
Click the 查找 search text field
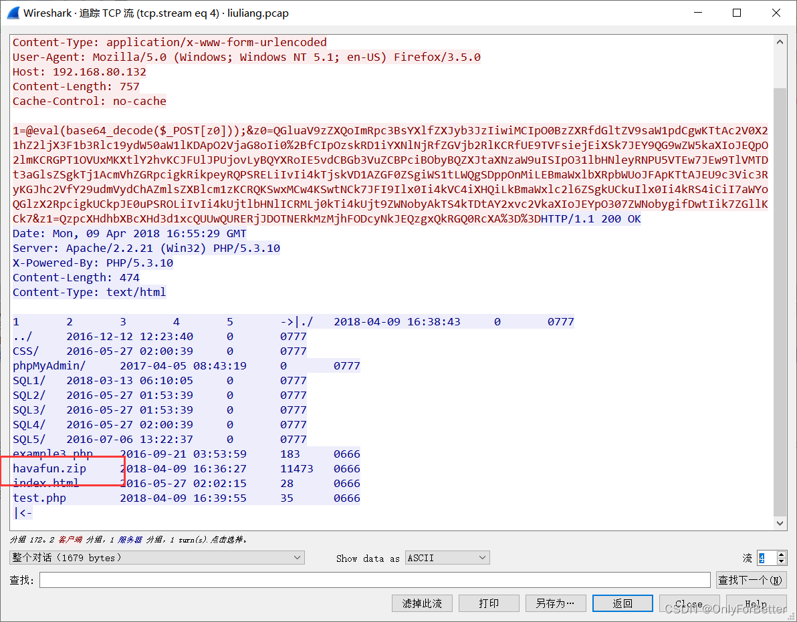(x=374, y=579)
